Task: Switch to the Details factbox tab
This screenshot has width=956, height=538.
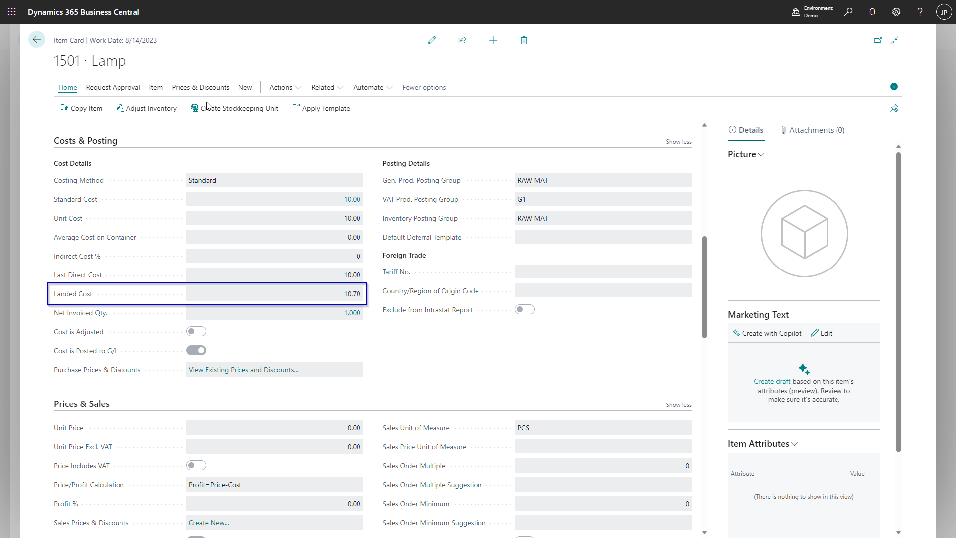Action: pos(746,130)
